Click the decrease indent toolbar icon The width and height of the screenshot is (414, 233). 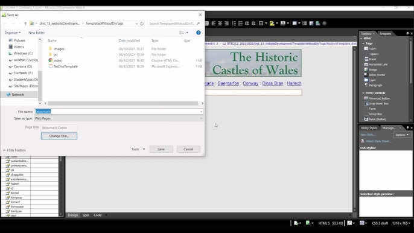point(247,24)
